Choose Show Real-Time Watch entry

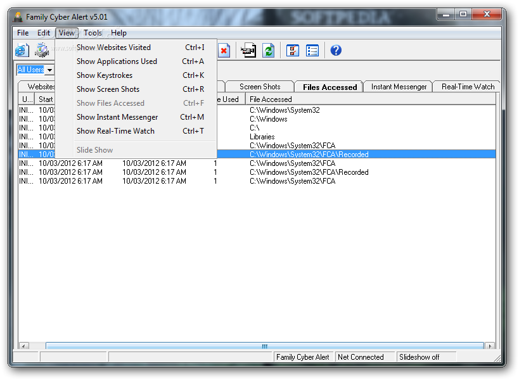pyautogui.click(x=136, y=131)
